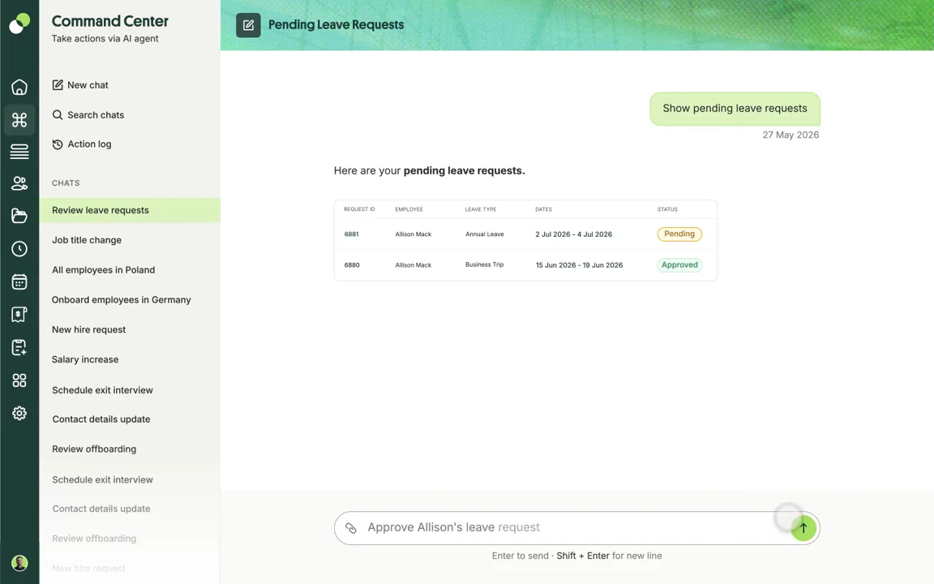Click the message input field

tap(576, 528)
